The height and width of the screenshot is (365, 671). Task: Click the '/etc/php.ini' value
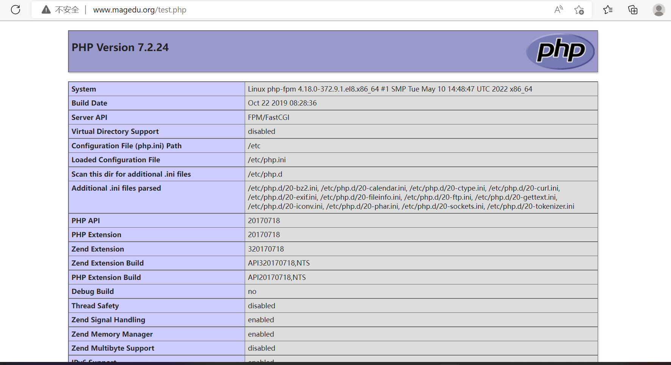tap(267, 160)
